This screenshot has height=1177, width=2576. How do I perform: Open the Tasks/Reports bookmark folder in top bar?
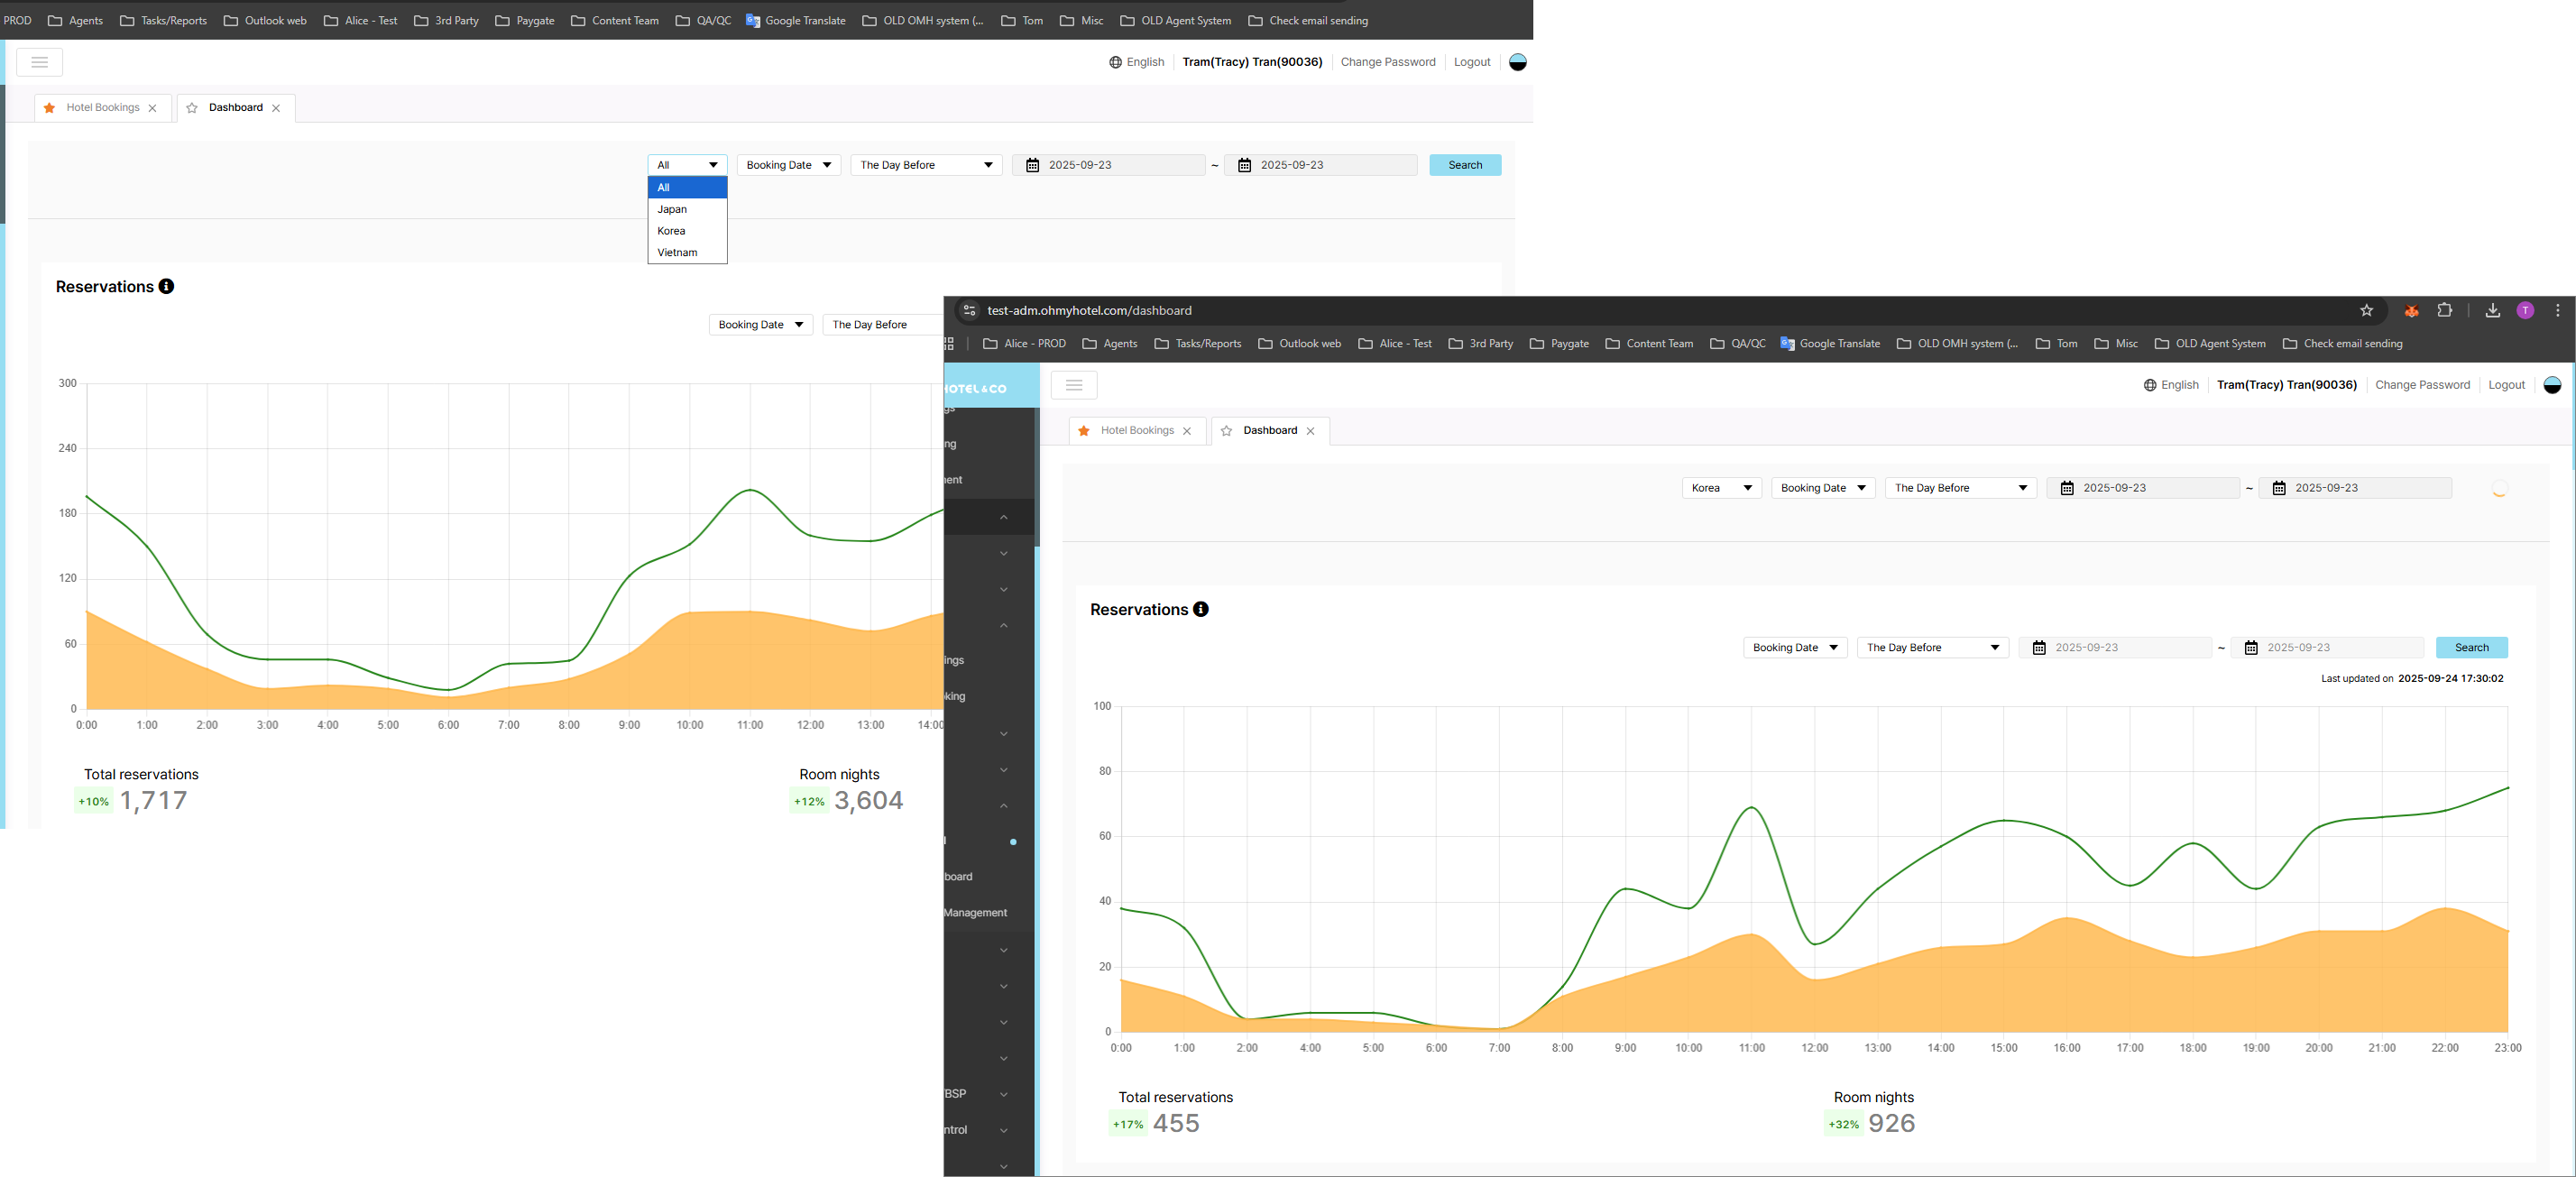[163, 20]
